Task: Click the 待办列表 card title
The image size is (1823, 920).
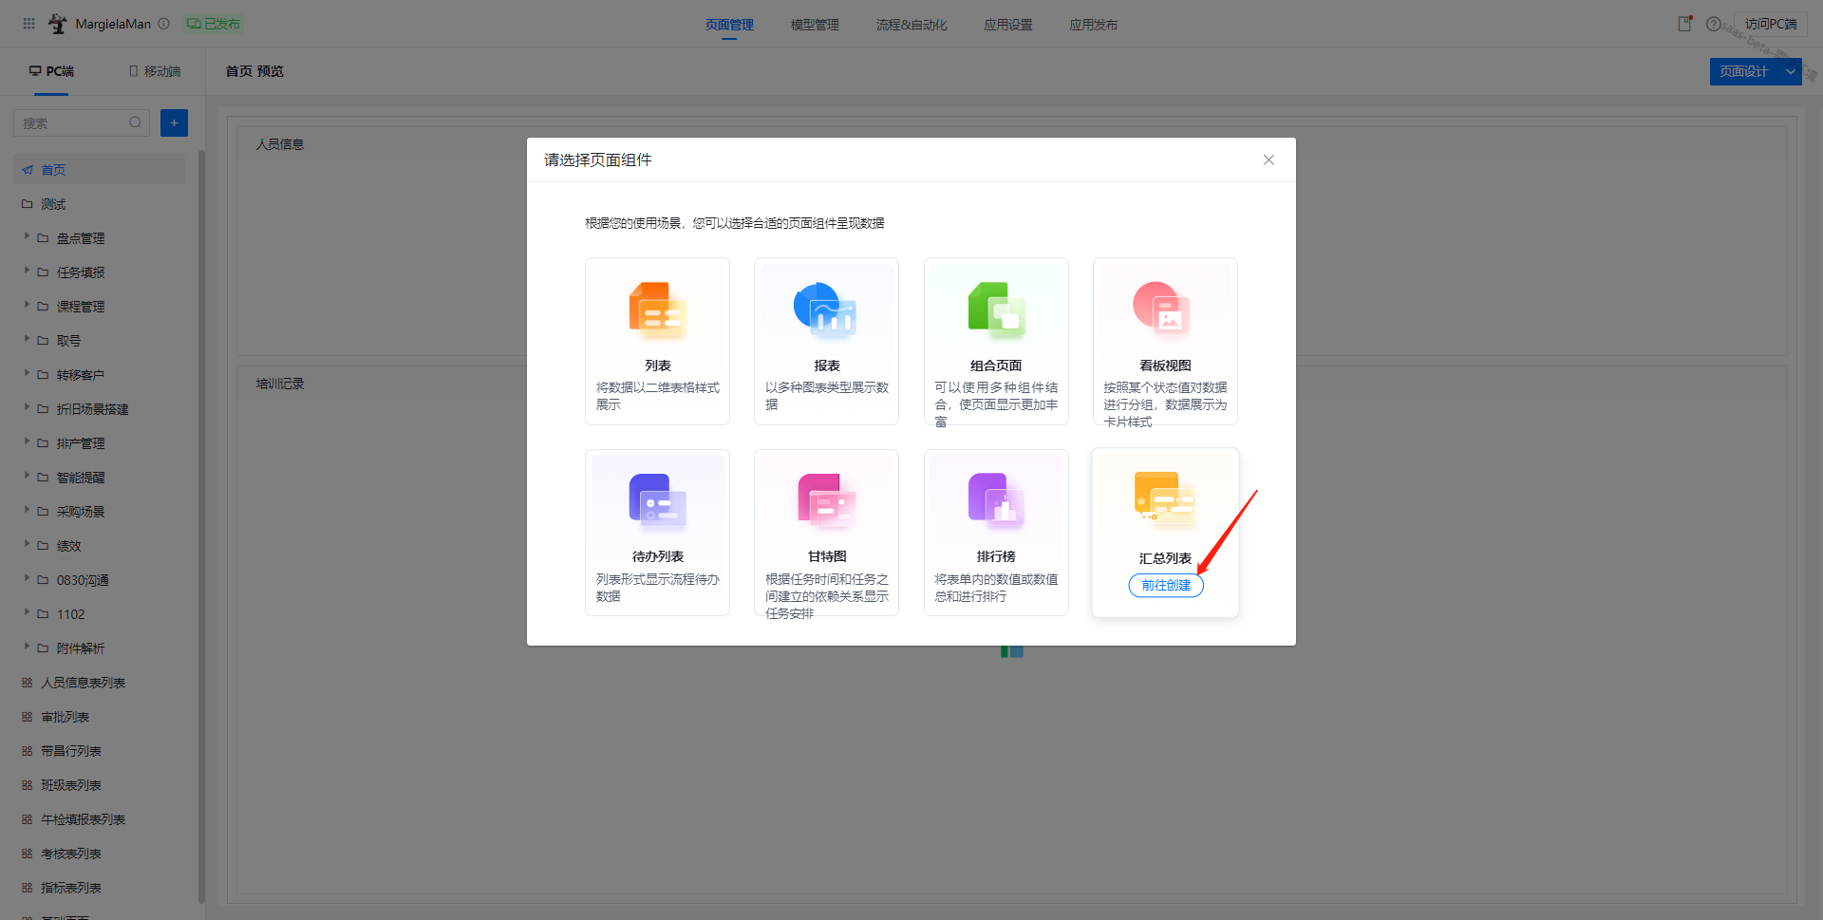Action: point(657,556)
